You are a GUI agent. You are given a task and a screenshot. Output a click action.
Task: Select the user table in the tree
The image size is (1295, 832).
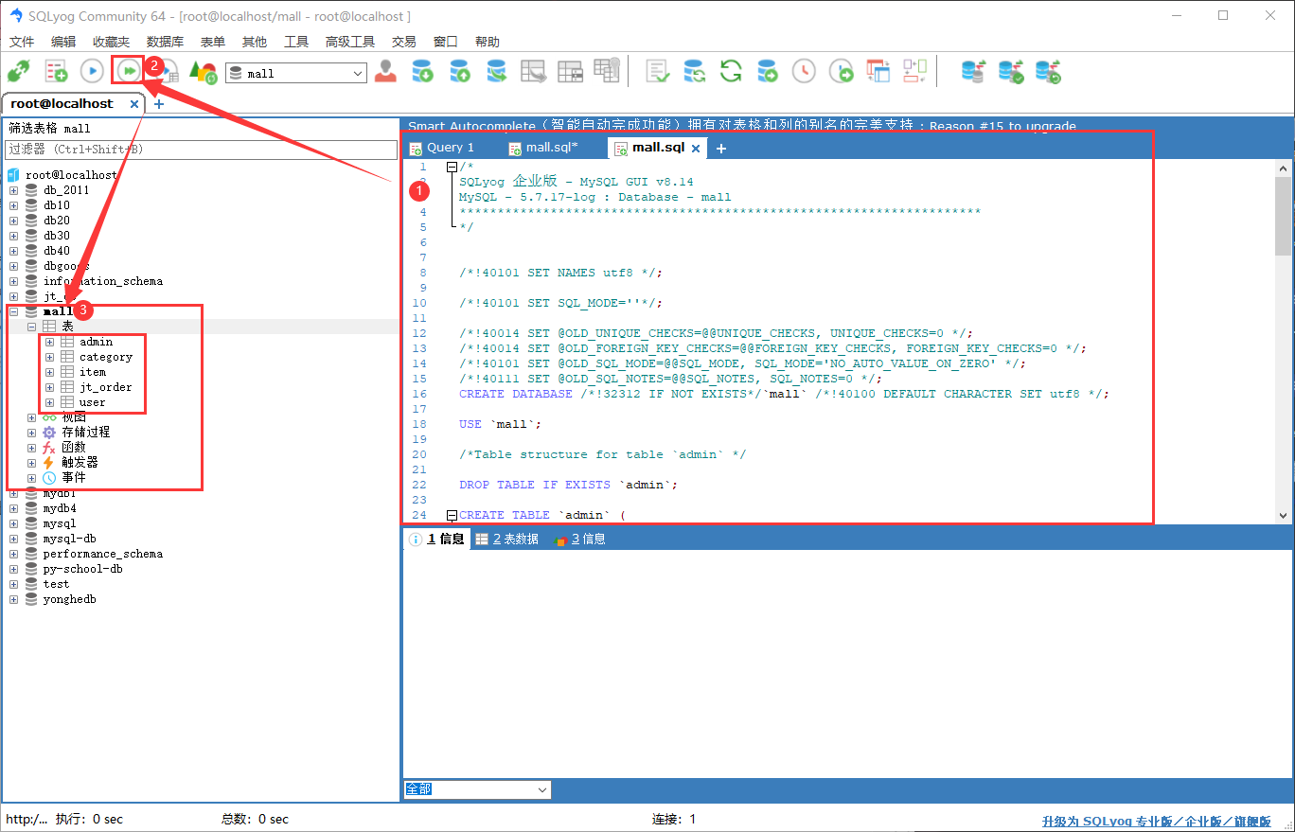(93, 402)
